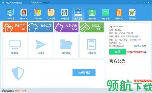
Task: Open the purple 软件销售 (25) tile
Action: [x=66, y=27]
